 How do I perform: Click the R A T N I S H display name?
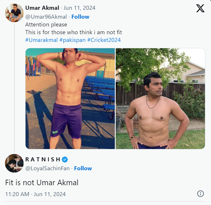[43, 160]
